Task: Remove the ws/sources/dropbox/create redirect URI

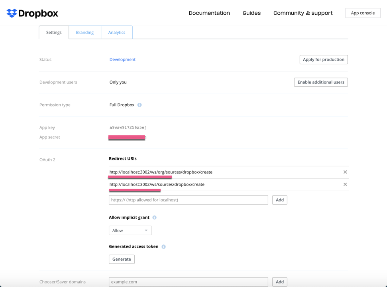Action: pos(345,184)
